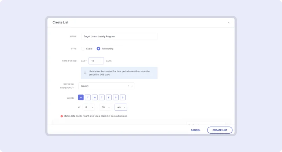Click the time period days field

click(96, 61)
